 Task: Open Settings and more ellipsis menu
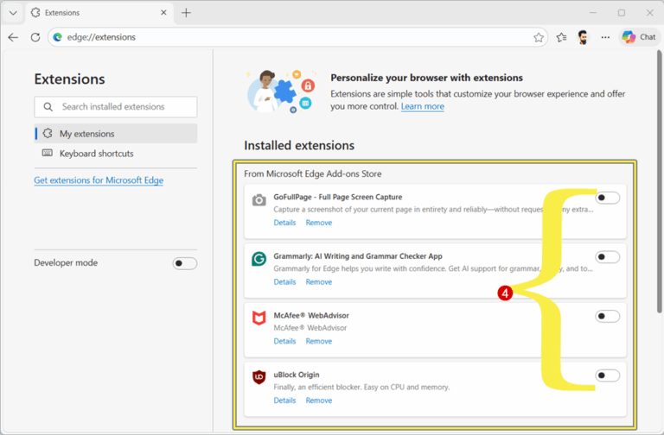(605, 38)
